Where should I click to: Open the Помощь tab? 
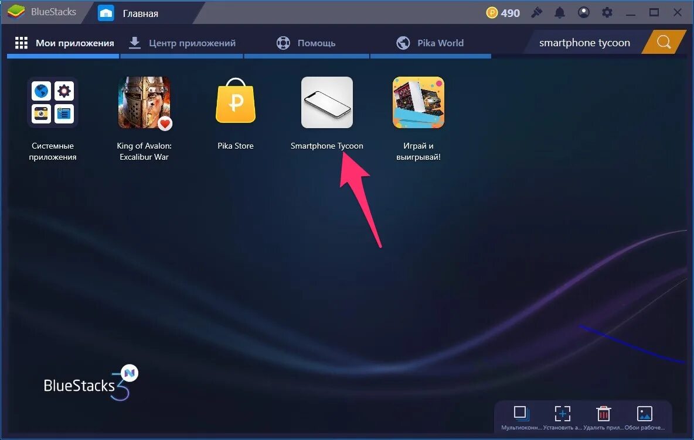[x=307, y=43]
